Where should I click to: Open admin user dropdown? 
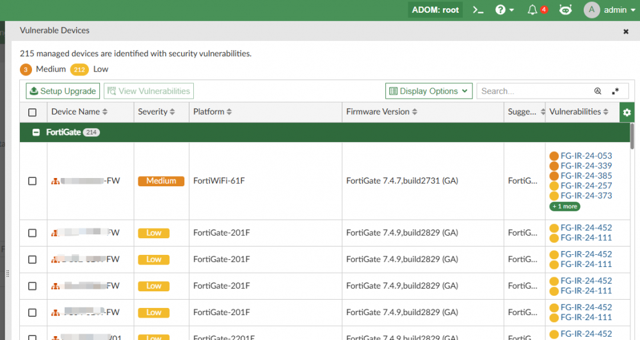(620, 10)
